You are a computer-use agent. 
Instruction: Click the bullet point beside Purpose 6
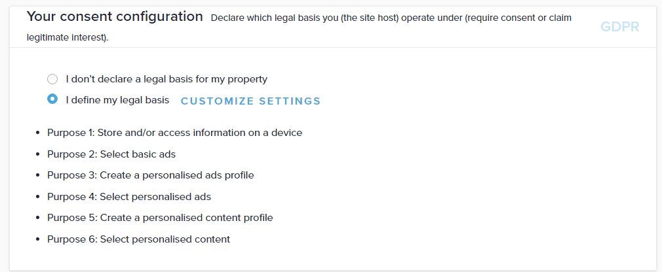point(38,240)
